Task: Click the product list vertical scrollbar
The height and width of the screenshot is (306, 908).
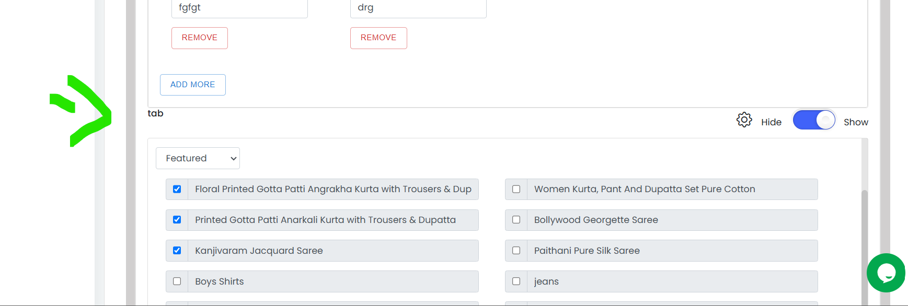Action: click(x=865, y=245)
